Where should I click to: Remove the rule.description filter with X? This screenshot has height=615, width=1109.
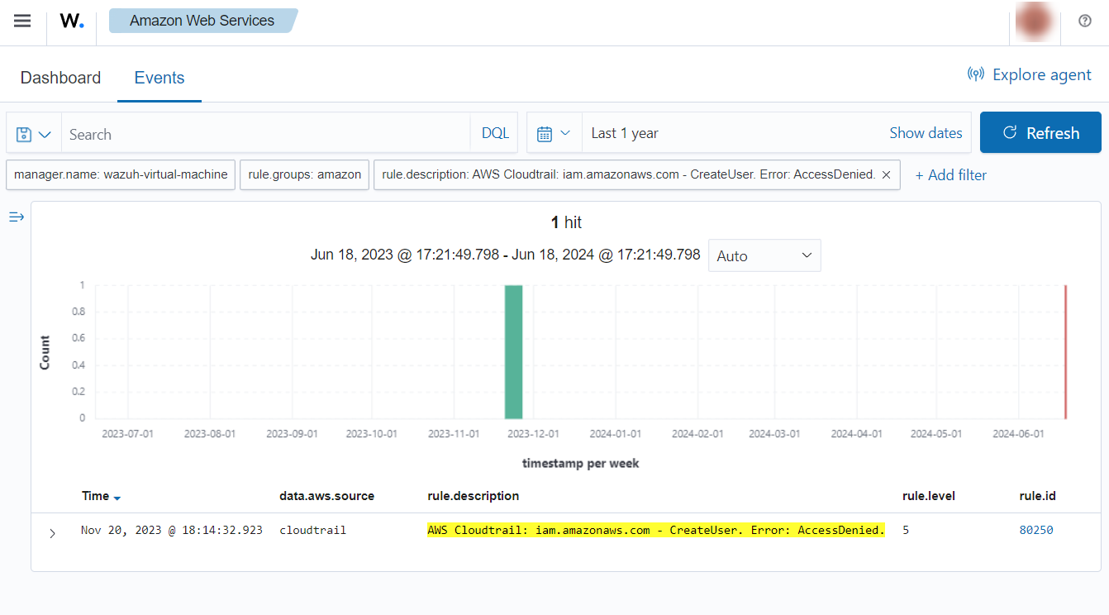[x=886, y=175]
